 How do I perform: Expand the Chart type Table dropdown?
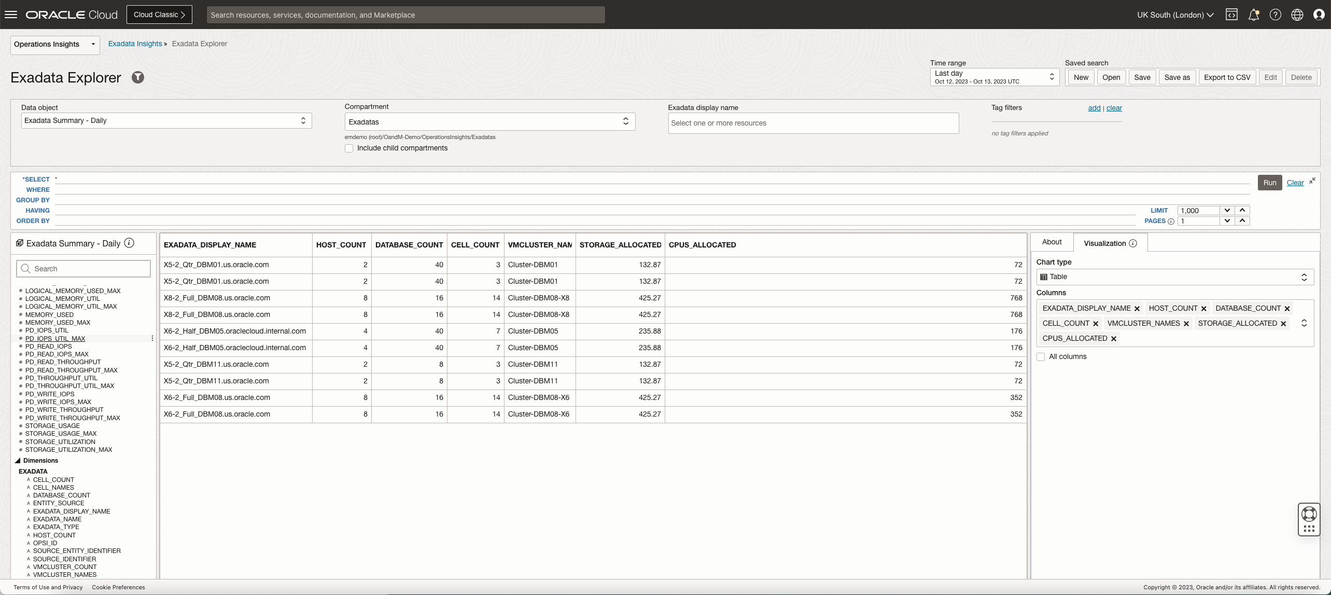1174,277
